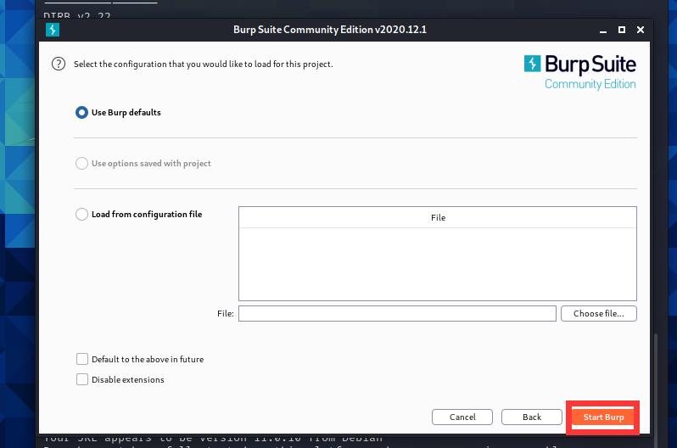Click the Cancel button

coord(462,417)
